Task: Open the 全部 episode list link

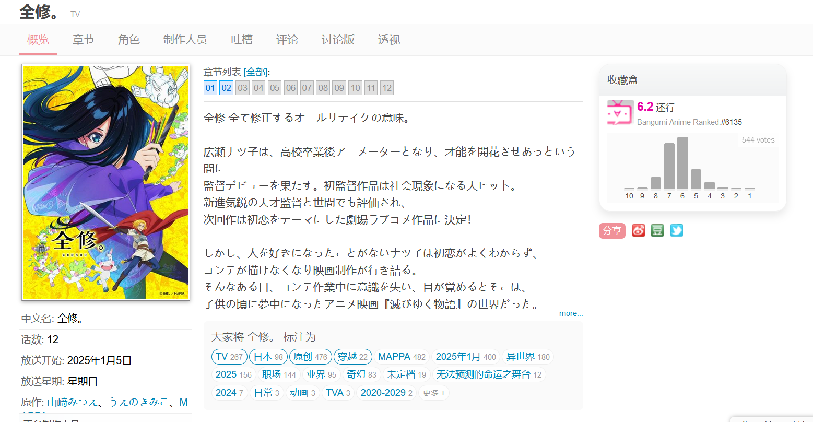Action: pos(256,72)
